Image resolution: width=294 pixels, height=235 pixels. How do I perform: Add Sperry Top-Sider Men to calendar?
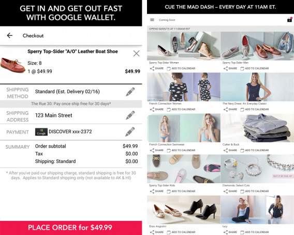click(255, 68)
